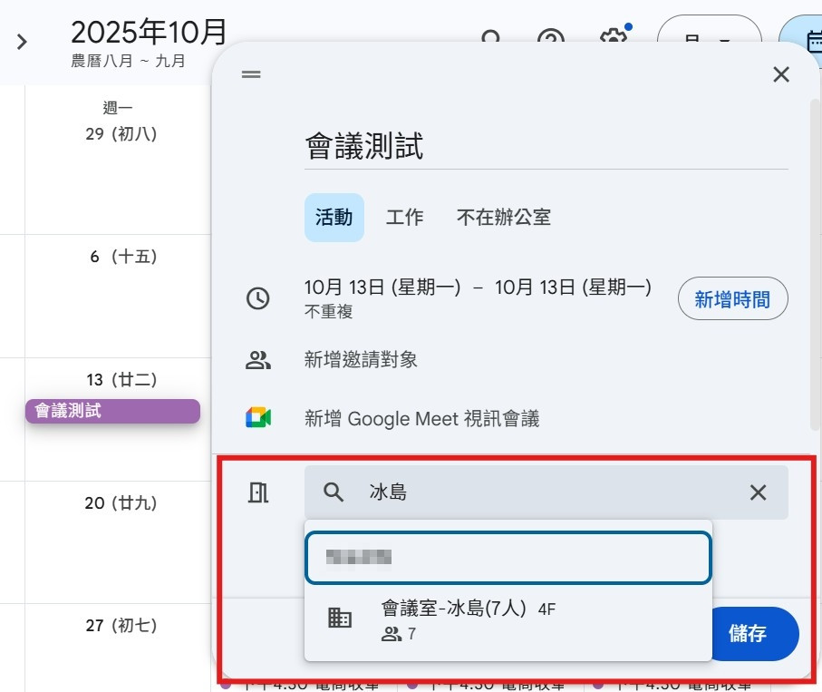Select the 活動 event type tab
822x692 pixels.
pos(334,217)
